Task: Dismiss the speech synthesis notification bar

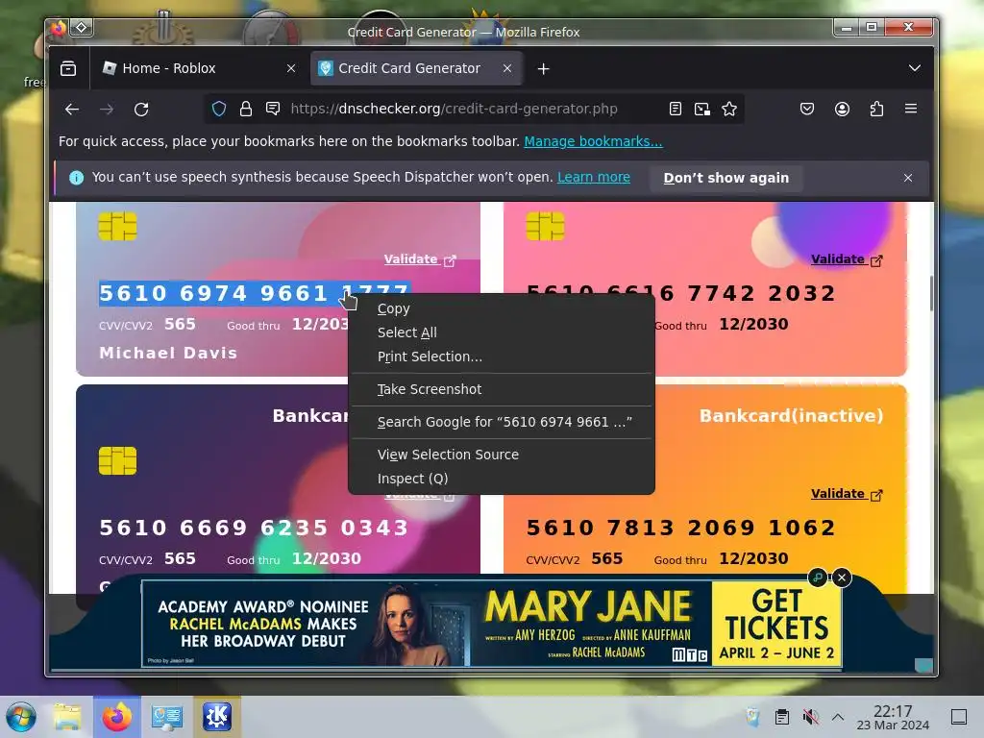Action: (x=908, y=178)
